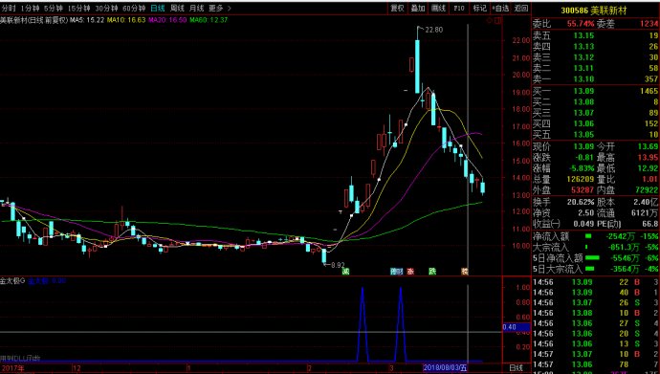The image size is (660, 374).
Task: Expand the 更多 periods menu
Action: [220, 8]
